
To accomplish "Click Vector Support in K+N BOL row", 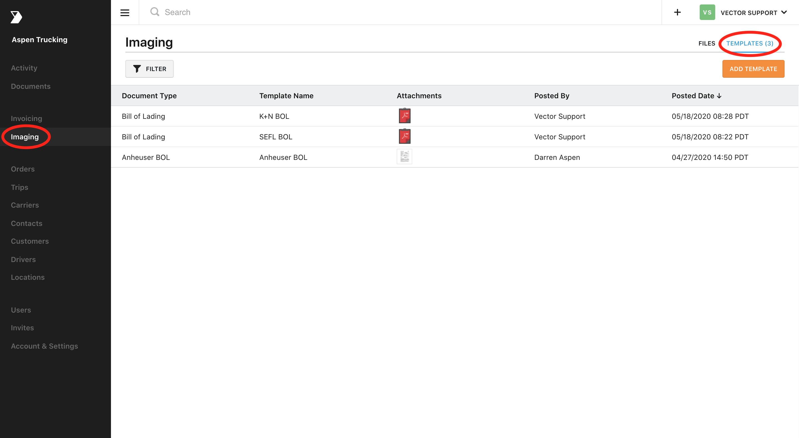I will pos(560,116).
